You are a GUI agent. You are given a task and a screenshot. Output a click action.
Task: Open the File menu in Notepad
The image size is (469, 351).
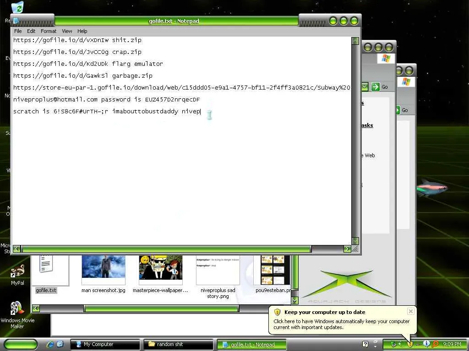point(18,31)
